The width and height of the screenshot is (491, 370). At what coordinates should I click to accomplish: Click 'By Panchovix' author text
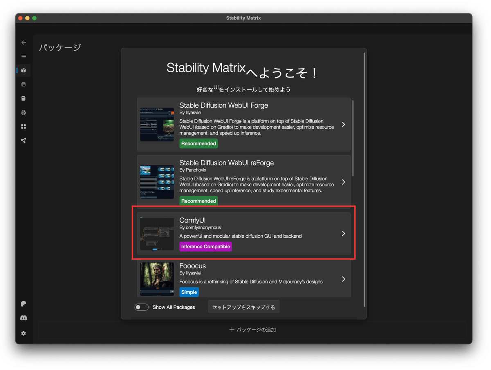click(193, 170)
